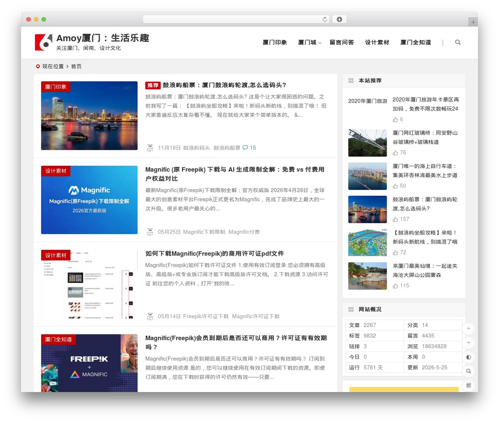Open 厦门印象 navigation item
This screenshot has width=499, height=422.
point(275,42)
